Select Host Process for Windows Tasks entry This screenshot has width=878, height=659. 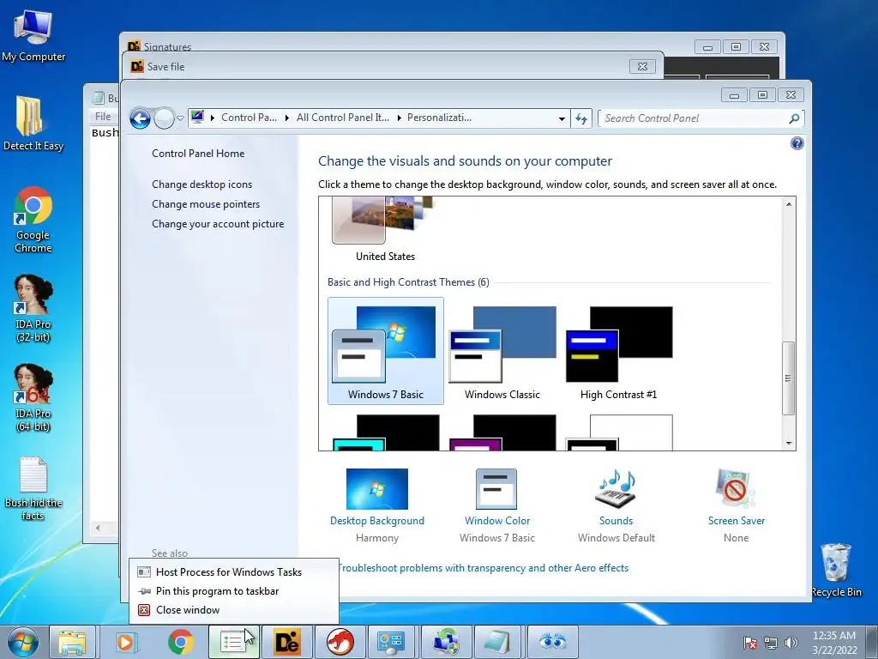point(233,572)
